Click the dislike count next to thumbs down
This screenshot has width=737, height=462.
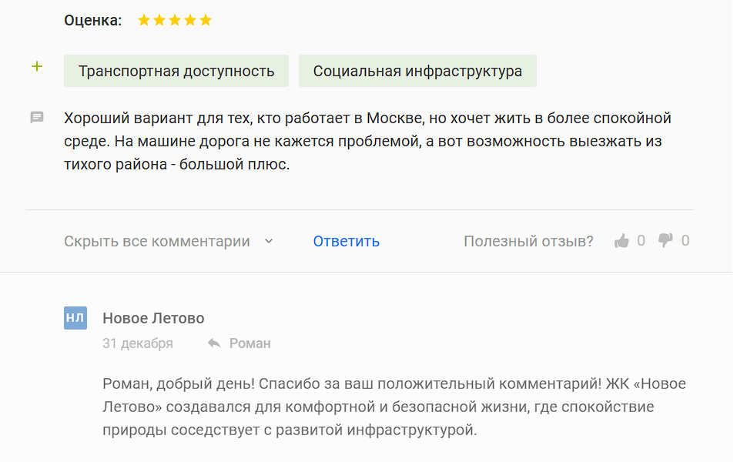point(685,241)
